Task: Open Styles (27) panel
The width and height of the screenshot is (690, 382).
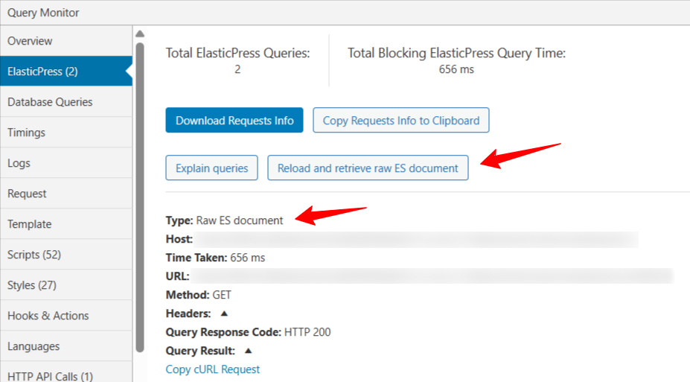Action: pyautogui.click(x=31, y=285)
